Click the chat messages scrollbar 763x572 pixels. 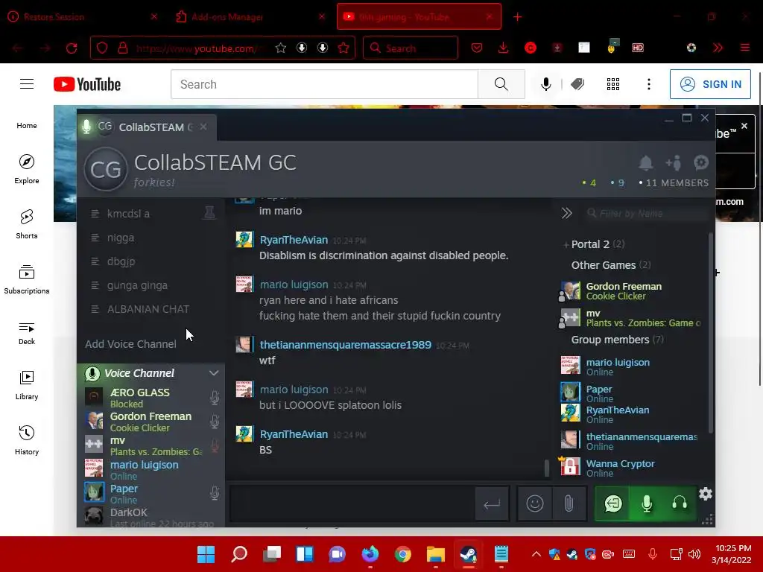pyautogui.click(x=547, y=468)
